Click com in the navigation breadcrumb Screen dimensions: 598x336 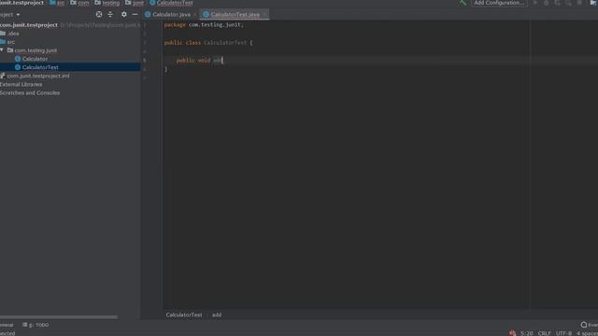(83, 3)
